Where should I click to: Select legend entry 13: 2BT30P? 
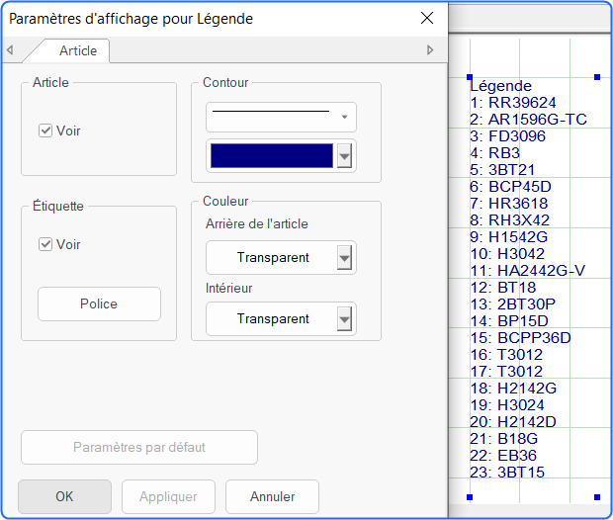[512, 304]
